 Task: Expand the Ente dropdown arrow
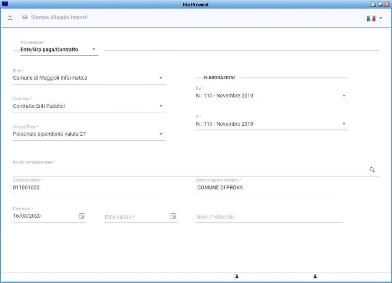(x=161, y=78)
